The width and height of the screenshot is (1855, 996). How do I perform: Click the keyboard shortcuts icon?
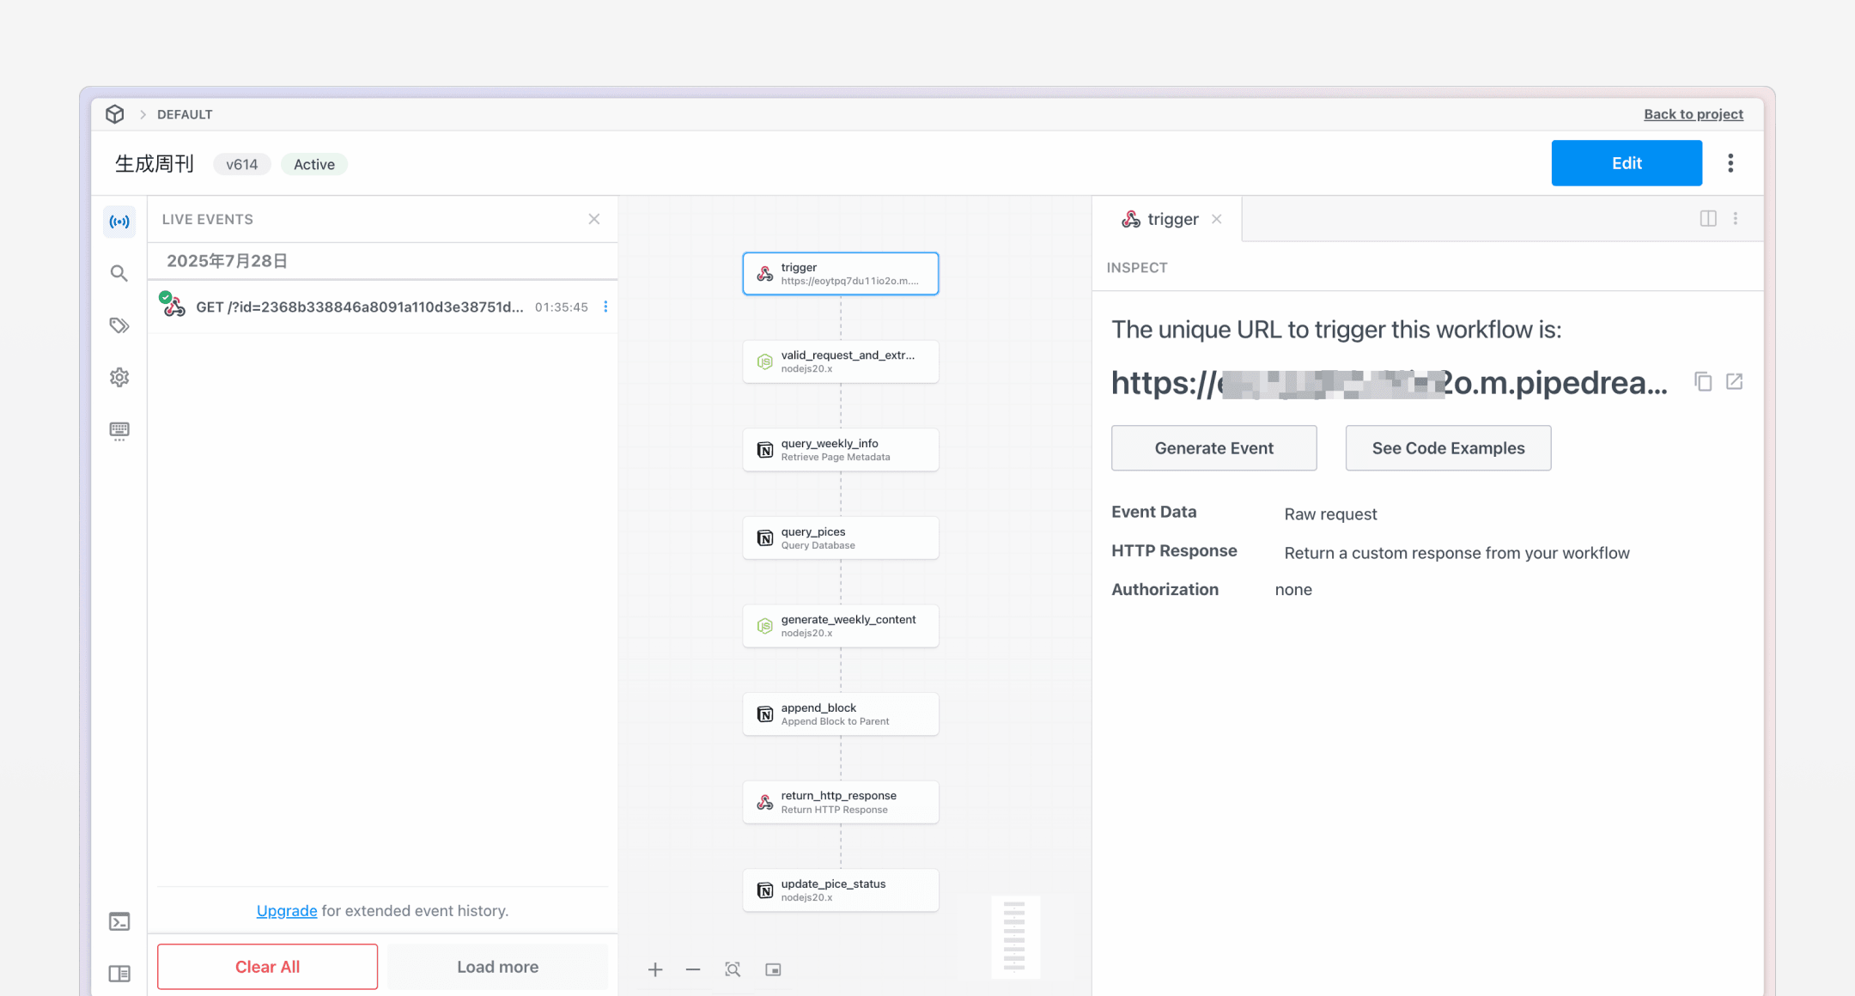click(x=119, y=430)
